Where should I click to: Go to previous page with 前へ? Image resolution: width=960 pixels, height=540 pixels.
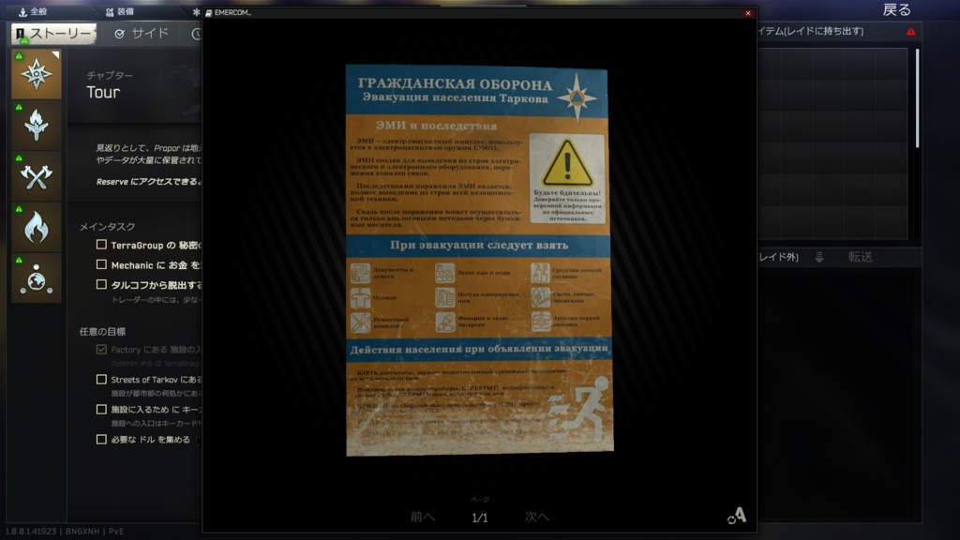pos(423,517)
